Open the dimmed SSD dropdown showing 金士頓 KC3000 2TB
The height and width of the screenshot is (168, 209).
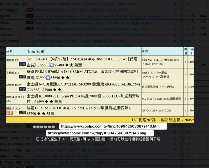(x=106, y=35)
